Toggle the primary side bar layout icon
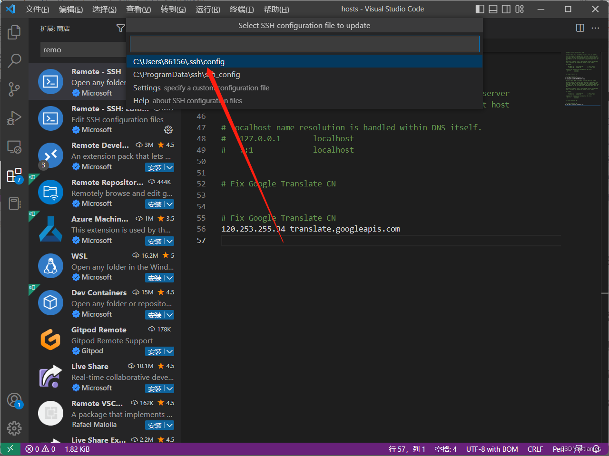 click(x=480, y=9)
